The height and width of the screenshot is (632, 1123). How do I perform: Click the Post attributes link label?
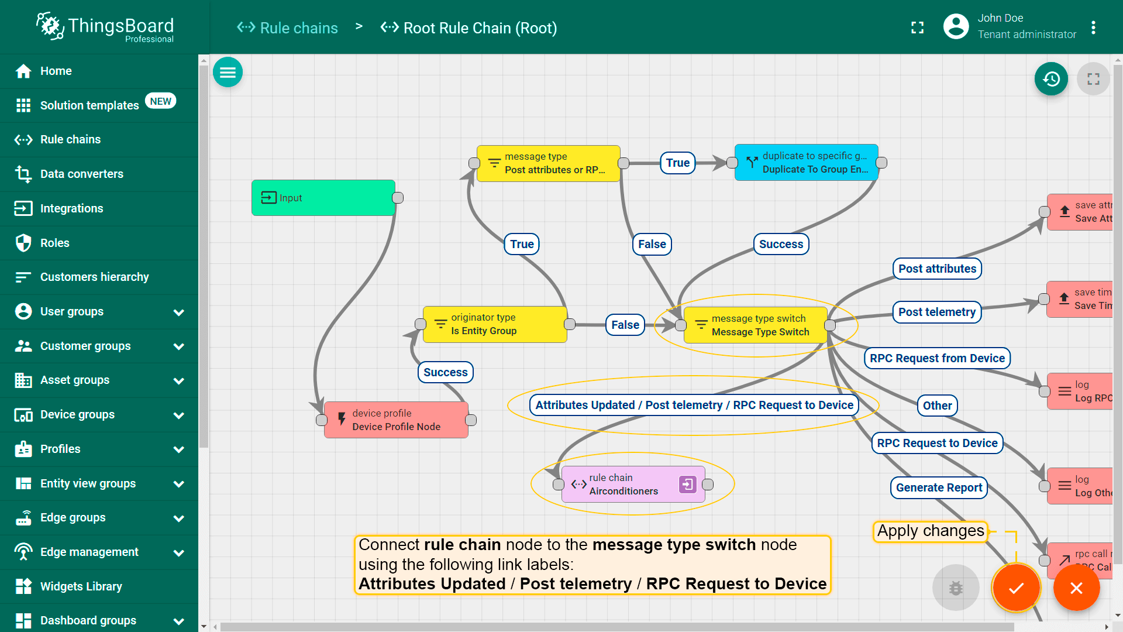pos(937,269)
